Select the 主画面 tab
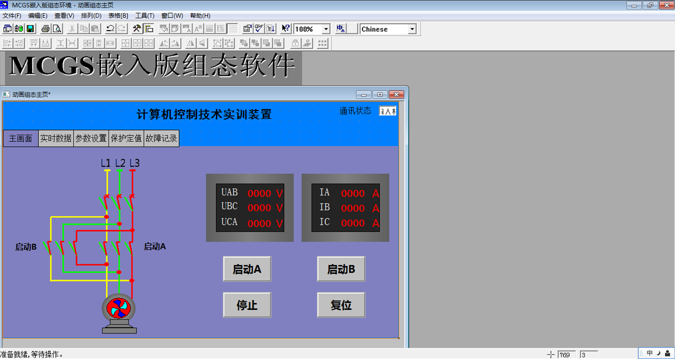This screenshot has width=675, height=359. (21, 138)
